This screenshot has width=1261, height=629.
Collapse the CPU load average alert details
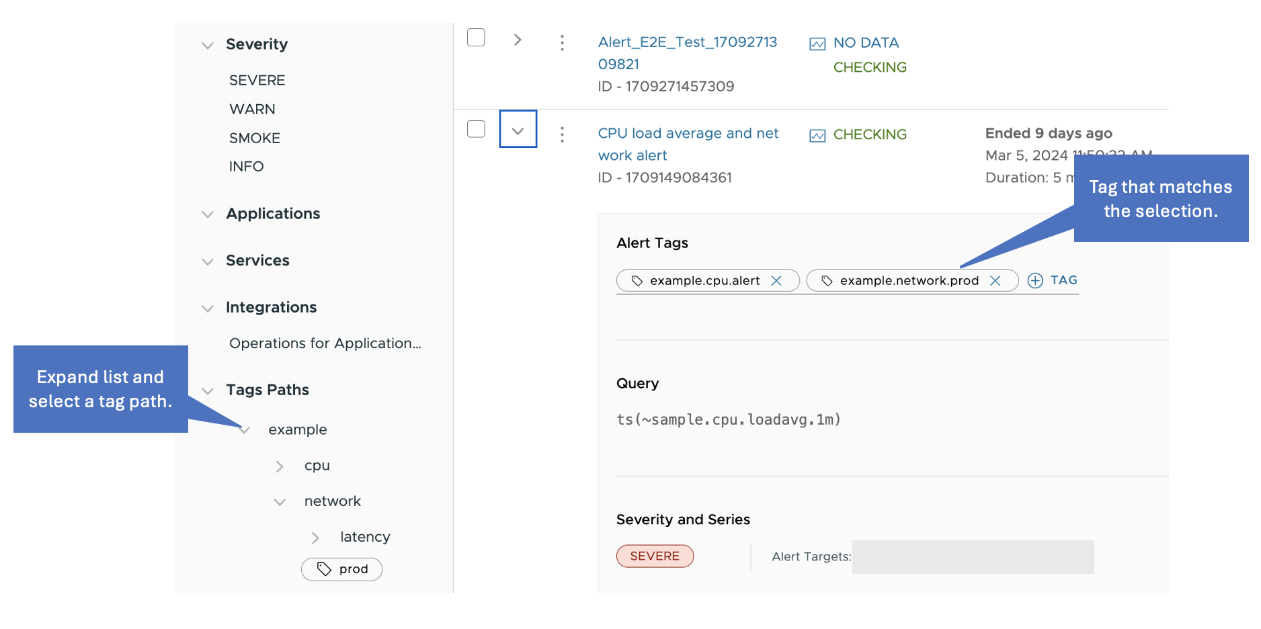coord(518,129)
